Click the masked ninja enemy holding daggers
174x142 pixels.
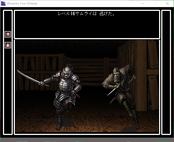click(121, 97)
